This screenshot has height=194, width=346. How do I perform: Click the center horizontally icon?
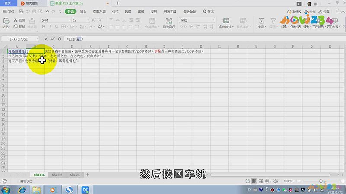(118, 27)
